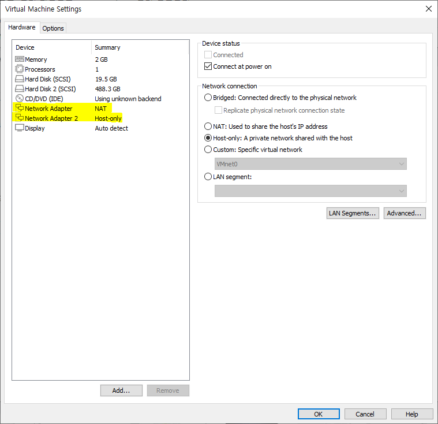Toggle the Connected checkbox
This screenshot has height=424, width=438.
(208, 54)
